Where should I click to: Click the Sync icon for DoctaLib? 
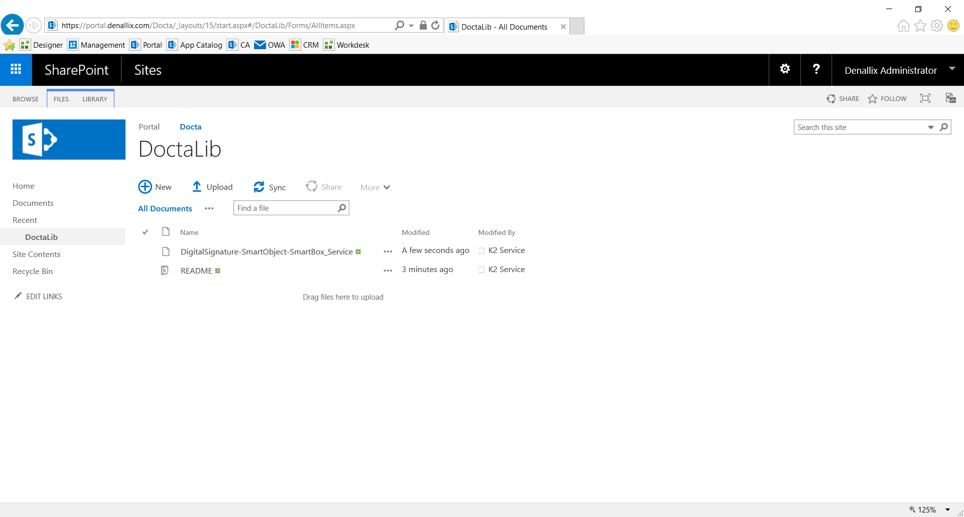click(x=259, y=186)
